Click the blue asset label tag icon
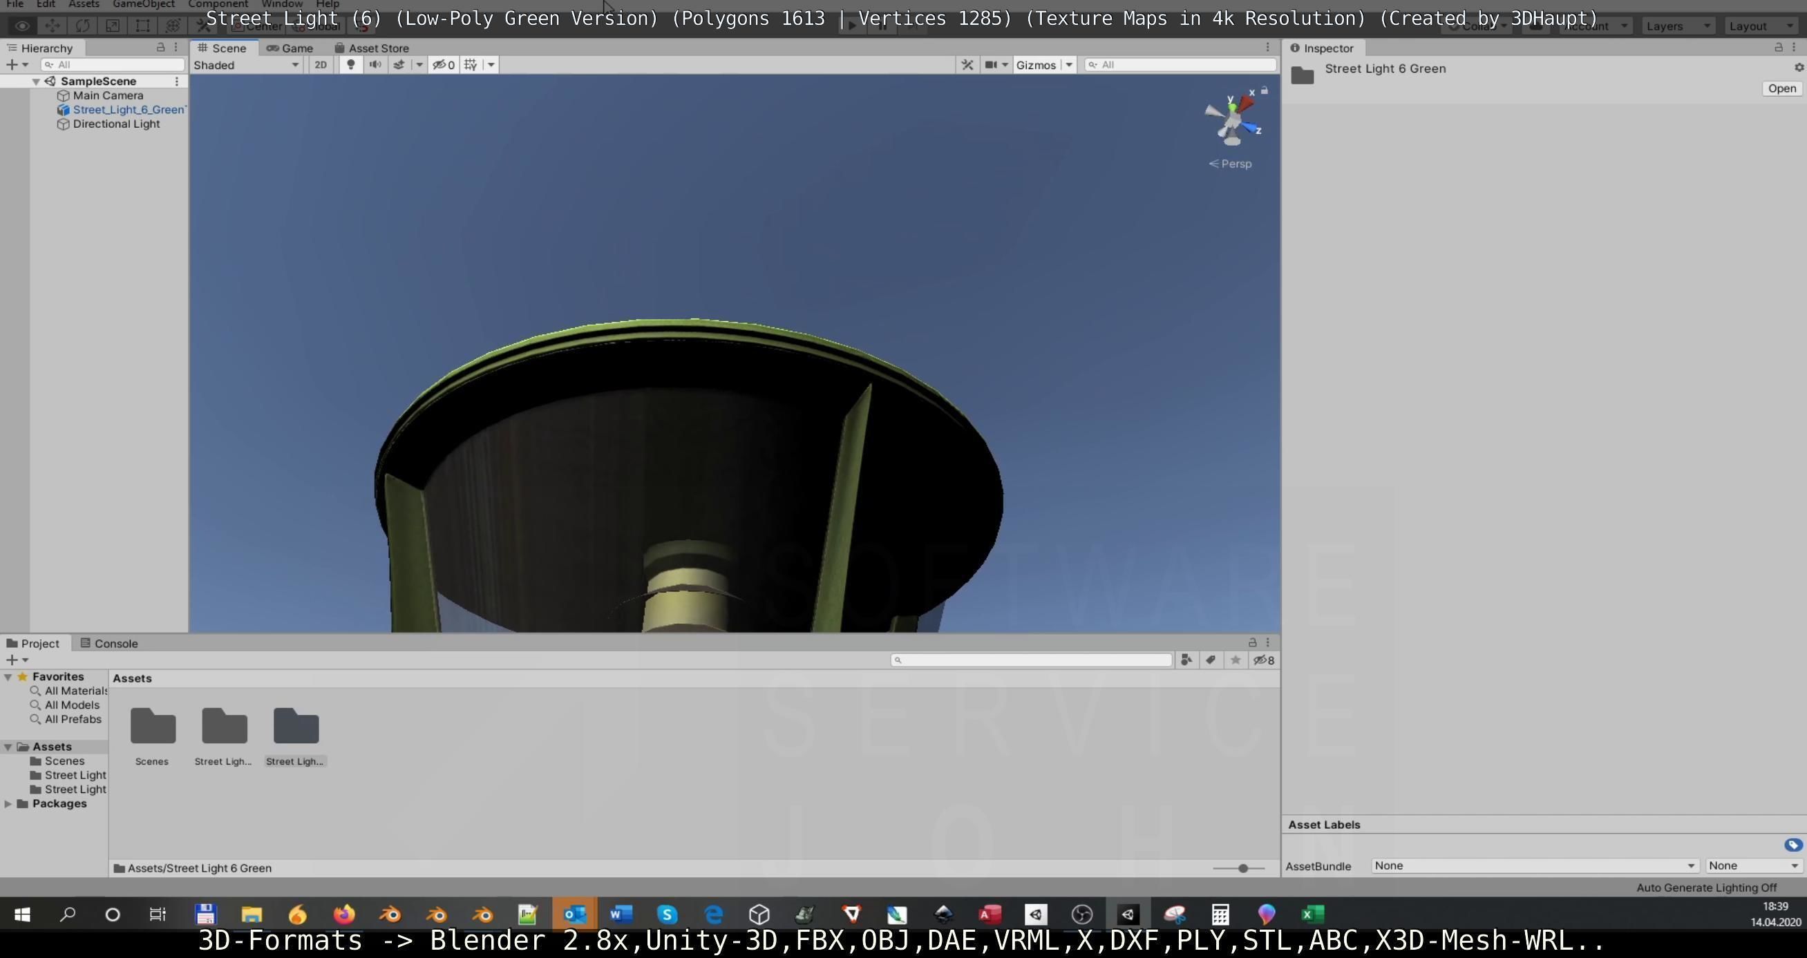Viewport: 1807px width, 958px height. 1793,845
